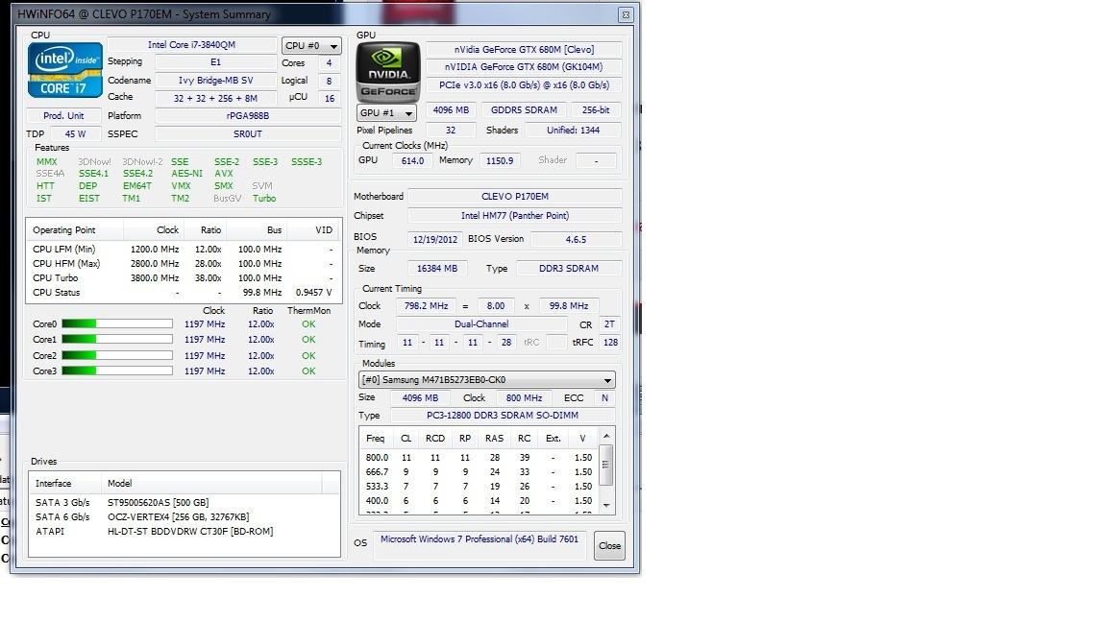The width and height of the screenshot is (1107, 622).
Task: Click the BIOS date 12/19/2012 field
Action: pos(435,239)
